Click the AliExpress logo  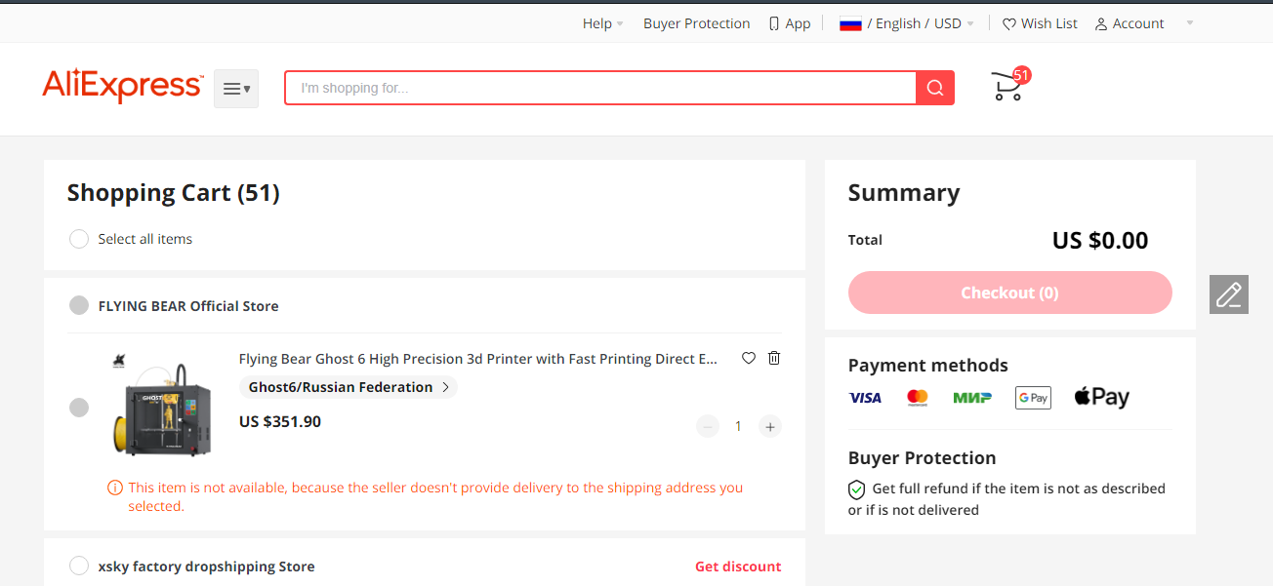pyautogui.click(x=123, y=87)
